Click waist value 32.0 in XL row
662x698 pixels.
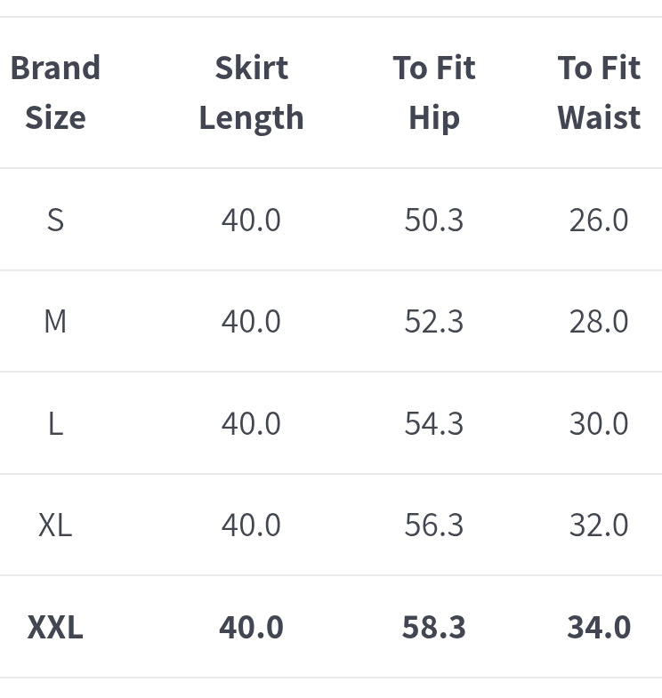(x=599, y=525)
